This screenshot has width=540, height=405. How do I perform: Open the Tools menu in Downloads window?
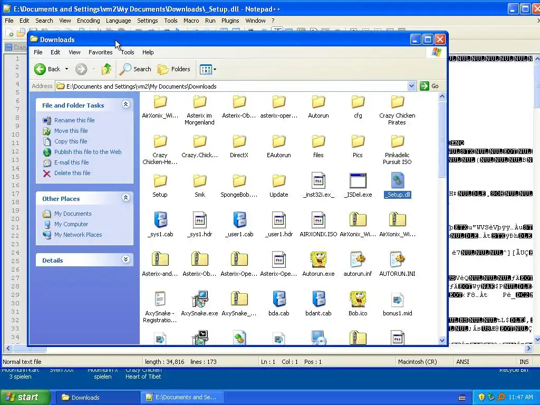pyautogui.click(x=128, y=52)
